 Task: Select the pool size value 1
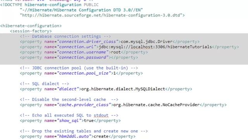click(115, 73)
